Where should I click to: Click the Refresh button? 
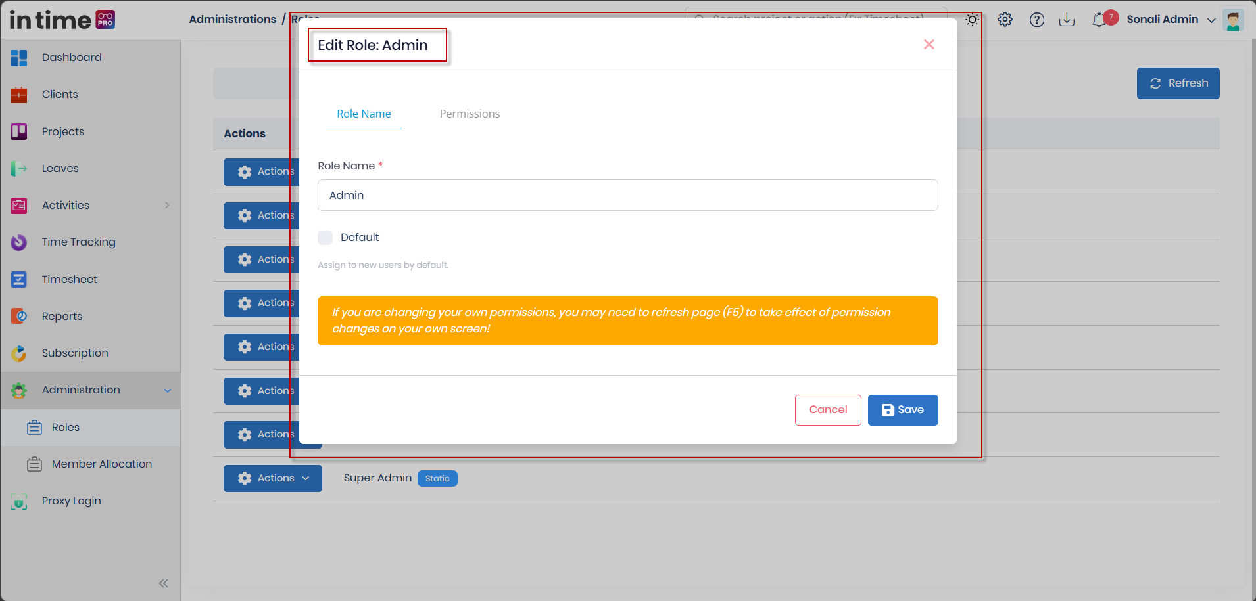(x=1178, y=83)
